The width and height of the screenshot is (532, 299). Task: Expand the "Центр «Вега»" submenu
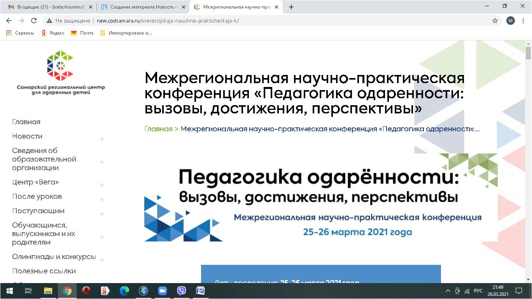[x=102, y=185]
